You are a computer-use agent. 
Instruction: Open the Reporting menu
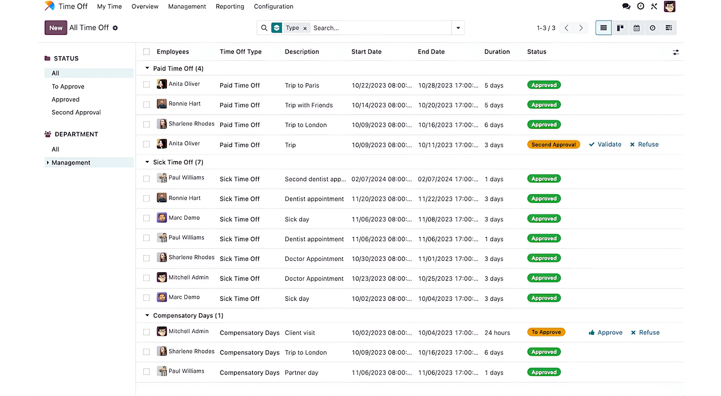tap(230, 6)
